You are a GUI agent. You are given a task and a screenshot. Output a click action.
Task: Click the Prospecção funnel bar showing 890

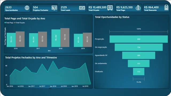(x=139, y=39)
